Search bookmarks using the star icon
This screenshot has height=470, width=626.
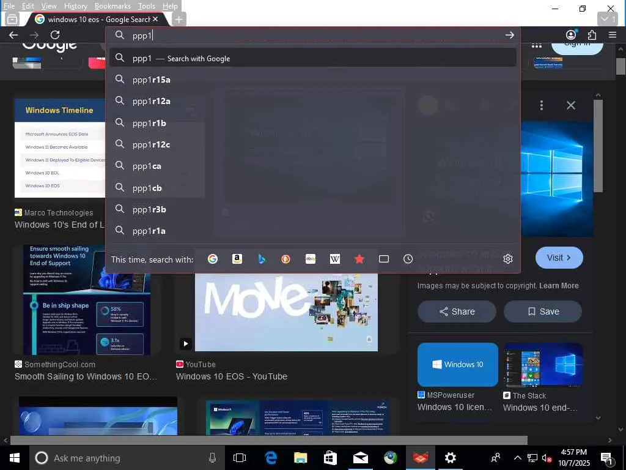pyautogui.click(x=359, y=259)
